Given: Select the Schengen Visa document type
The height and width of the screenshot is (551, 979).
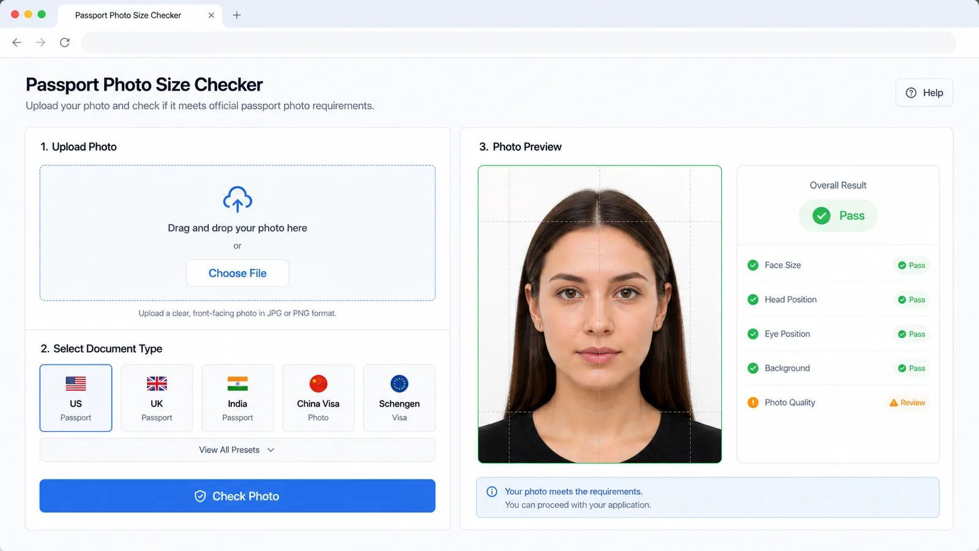Looking at the screenshot, I should [400, 398].
